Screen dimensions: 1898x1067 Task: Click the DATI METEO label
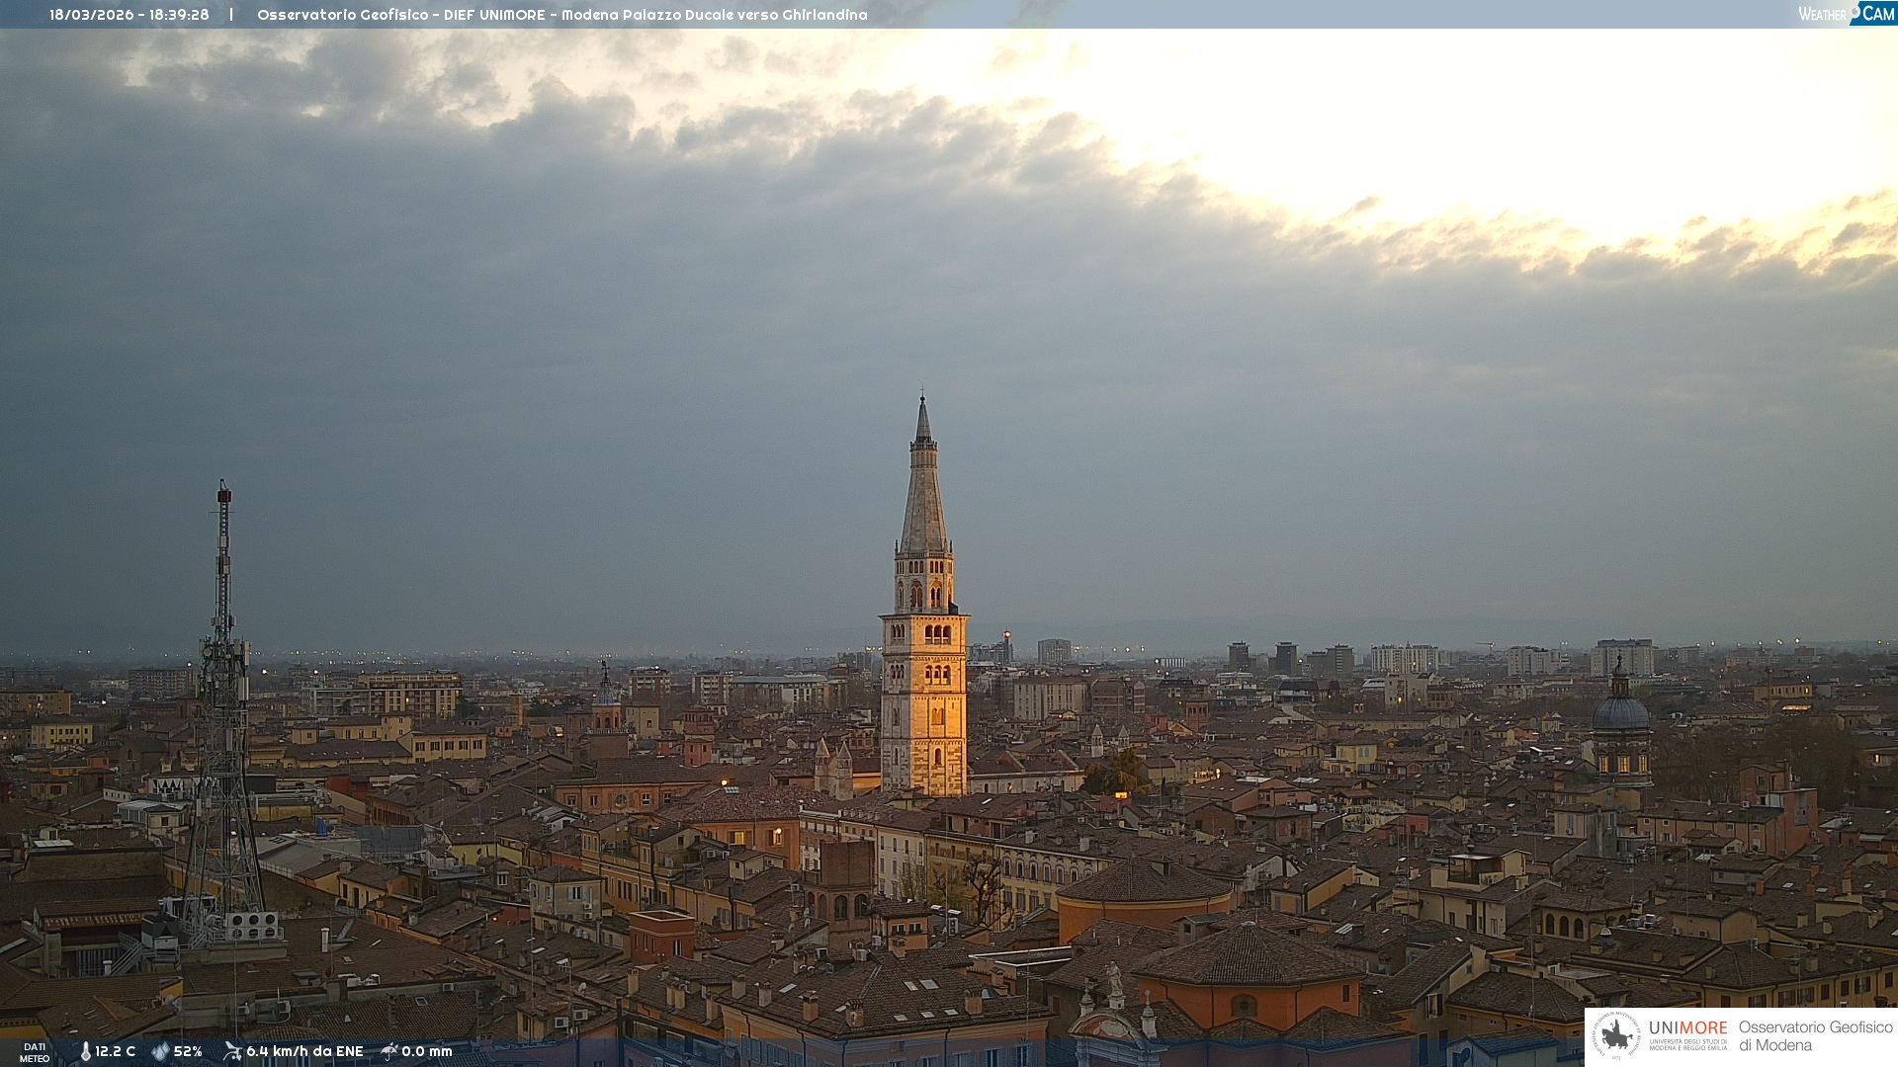click(35, 1052)
